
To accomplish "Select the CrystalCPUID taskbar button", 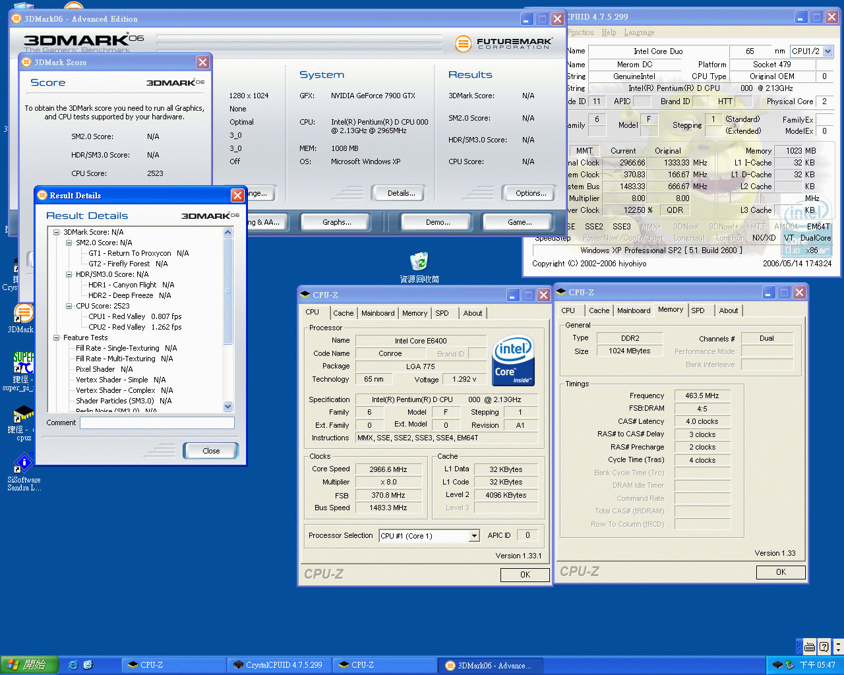I will pyautogui.click(x=279, y=665).
